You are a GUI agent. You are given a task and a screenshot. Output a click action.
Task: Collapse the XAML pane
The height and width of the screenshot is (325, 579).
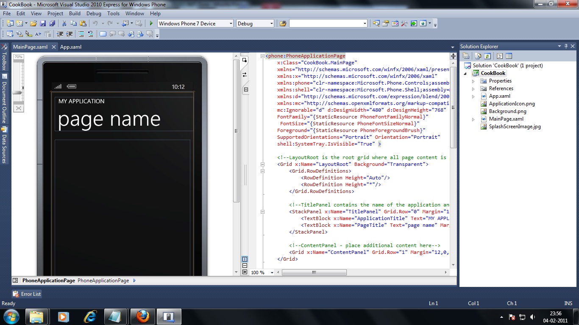point(245,272)
